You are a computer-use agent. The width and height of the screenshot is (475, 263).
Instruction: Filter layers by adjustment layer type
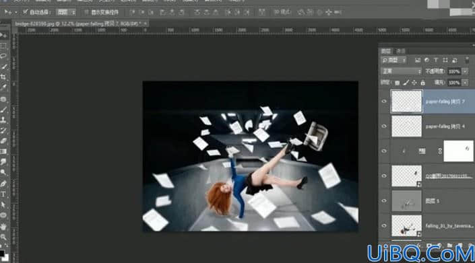(427, 61)
